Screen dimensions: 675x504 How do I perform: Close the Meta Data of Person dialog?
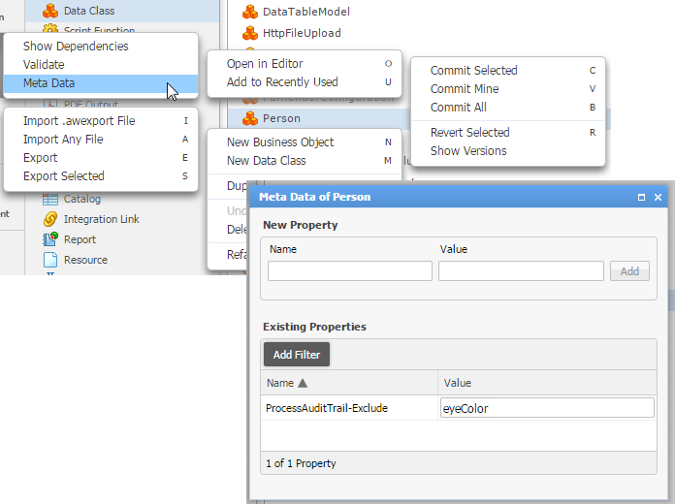point(658,197)
